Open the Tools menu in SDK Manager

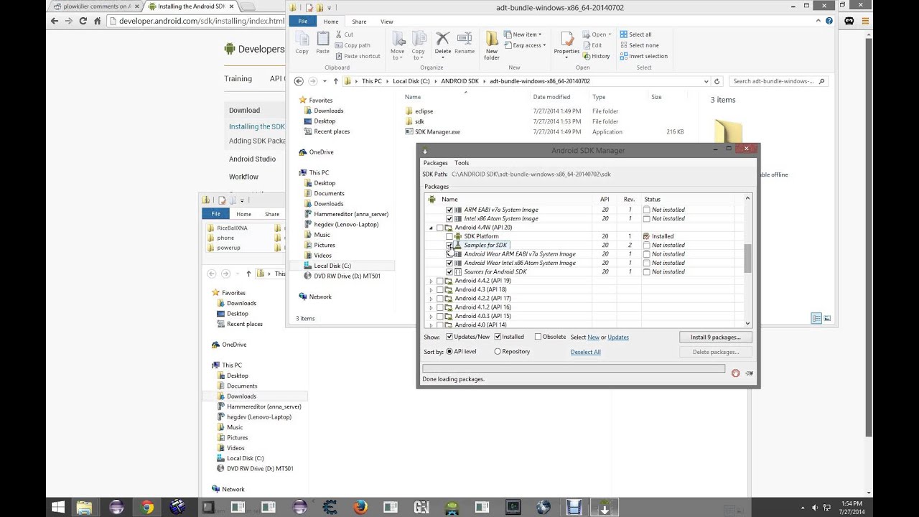click(462, 163)
